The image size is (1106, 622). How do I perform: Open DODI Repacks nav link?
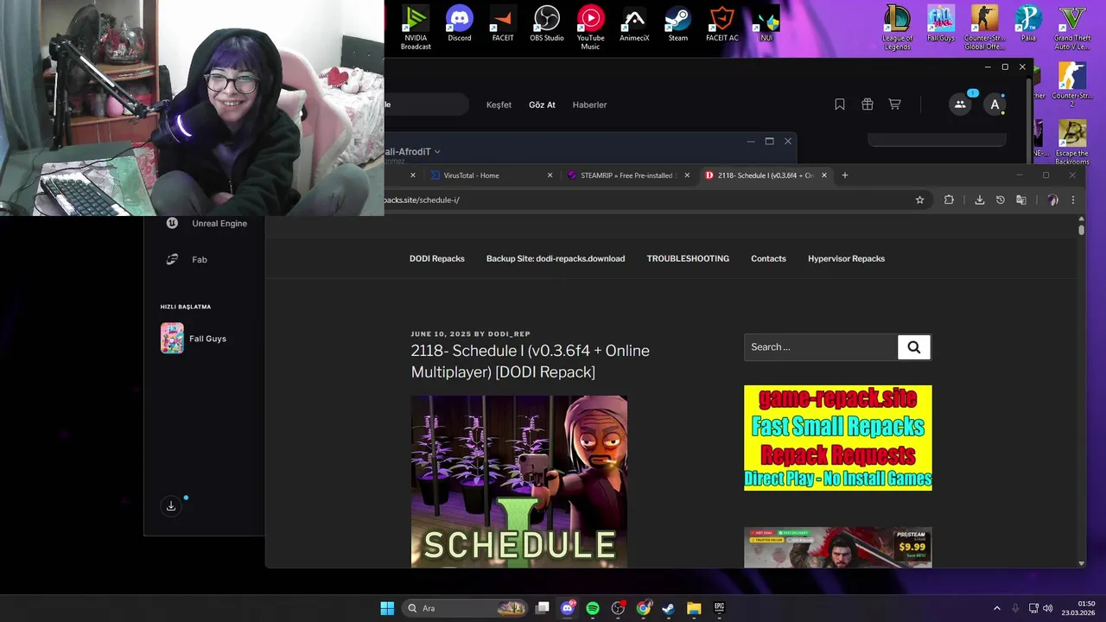(x=437, y=258)
